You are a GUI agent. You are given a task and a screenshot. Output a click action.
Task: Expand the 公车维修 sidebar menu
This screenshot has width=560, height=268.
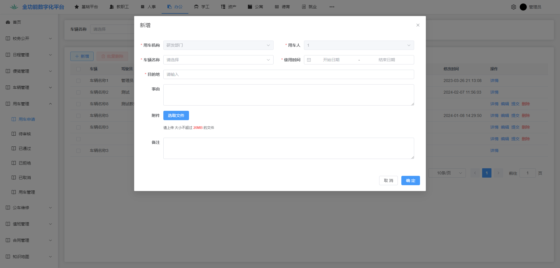pyautogui.click(x=29, y=208)
